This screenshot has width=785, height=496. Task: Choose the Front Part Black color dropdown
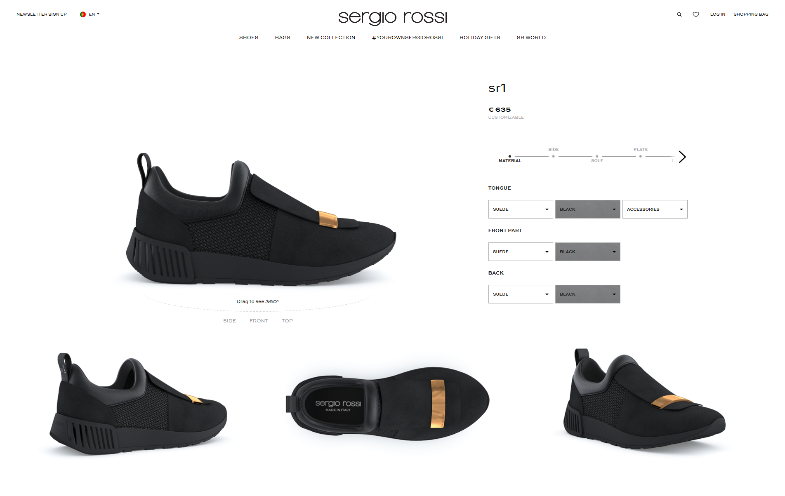click(587, 252)
